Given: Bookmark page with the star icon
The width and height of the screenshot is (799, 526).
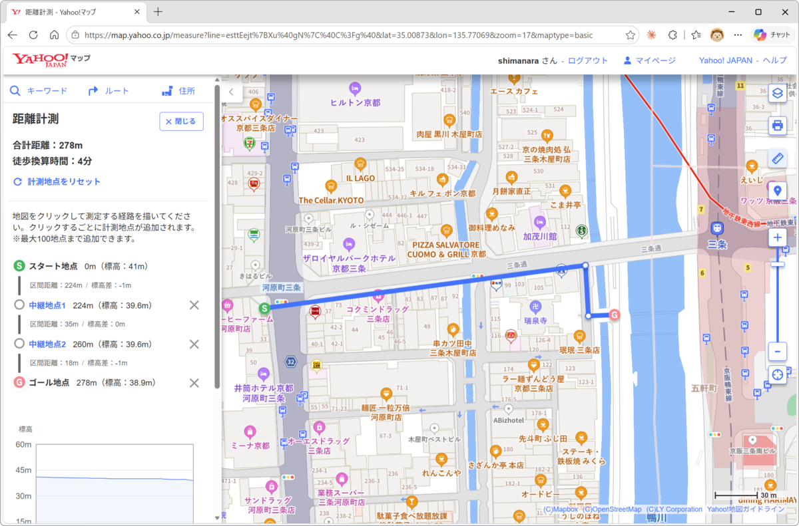Looking at the screenshot, I should pos(630,35).
